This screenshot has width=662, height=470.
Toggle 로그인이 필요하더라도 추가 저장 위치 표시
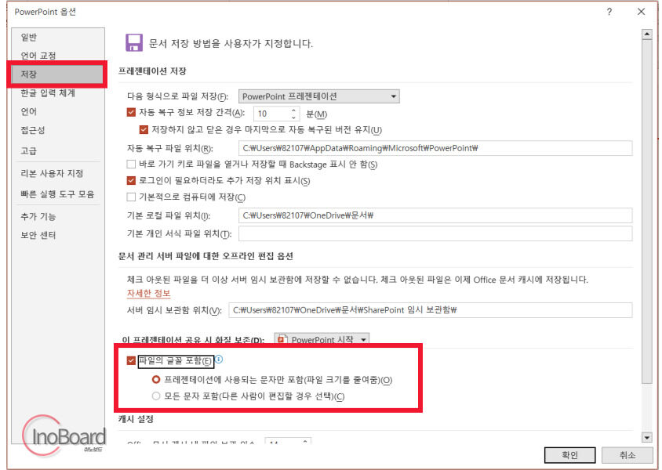tap(131, 180)
